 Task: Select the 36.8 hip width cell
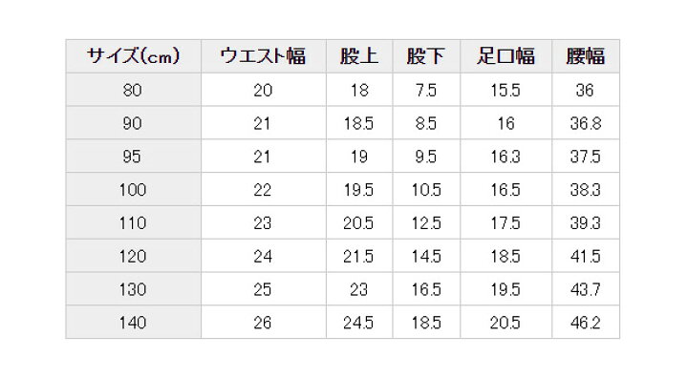(x=586, y=123)
